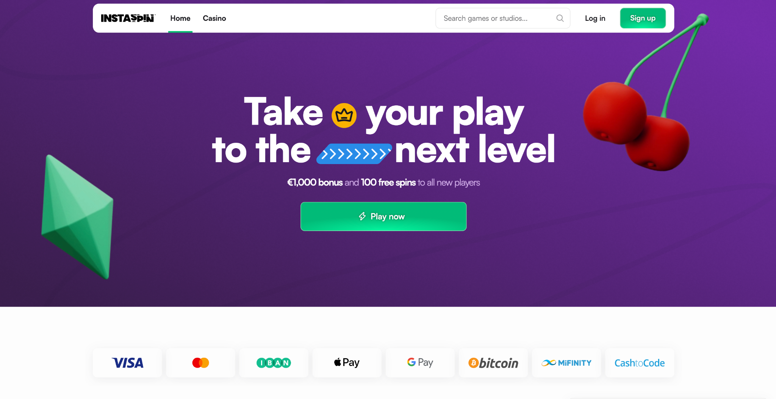Viewport: 776px width, 399px height.
Task: Click the Log in link
Action: (x=595, y=18)
